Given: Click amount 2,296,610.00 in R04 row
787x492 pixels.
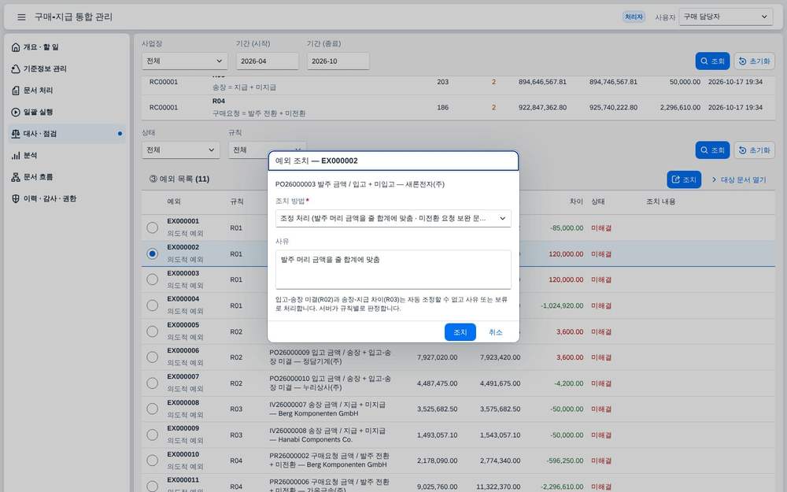Looking at the screenshot, I should [x=680, y=107].
